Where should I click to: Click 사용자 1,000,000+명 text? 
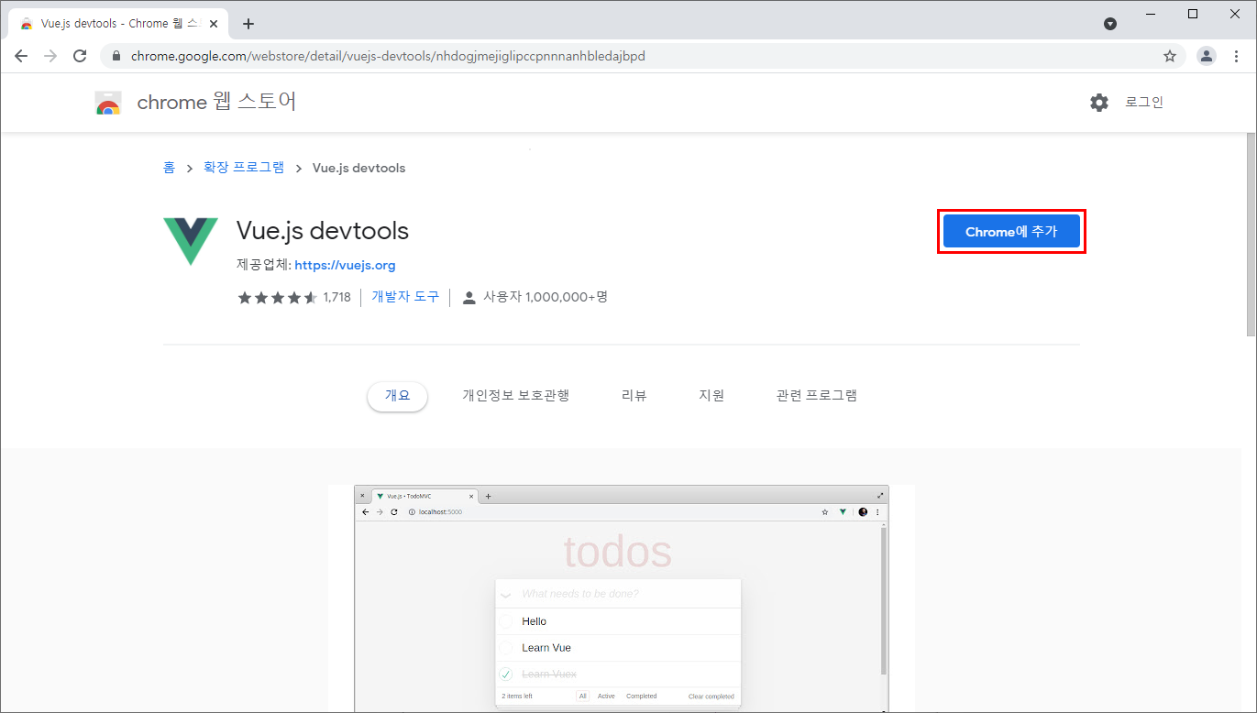(x=546, y=297)
